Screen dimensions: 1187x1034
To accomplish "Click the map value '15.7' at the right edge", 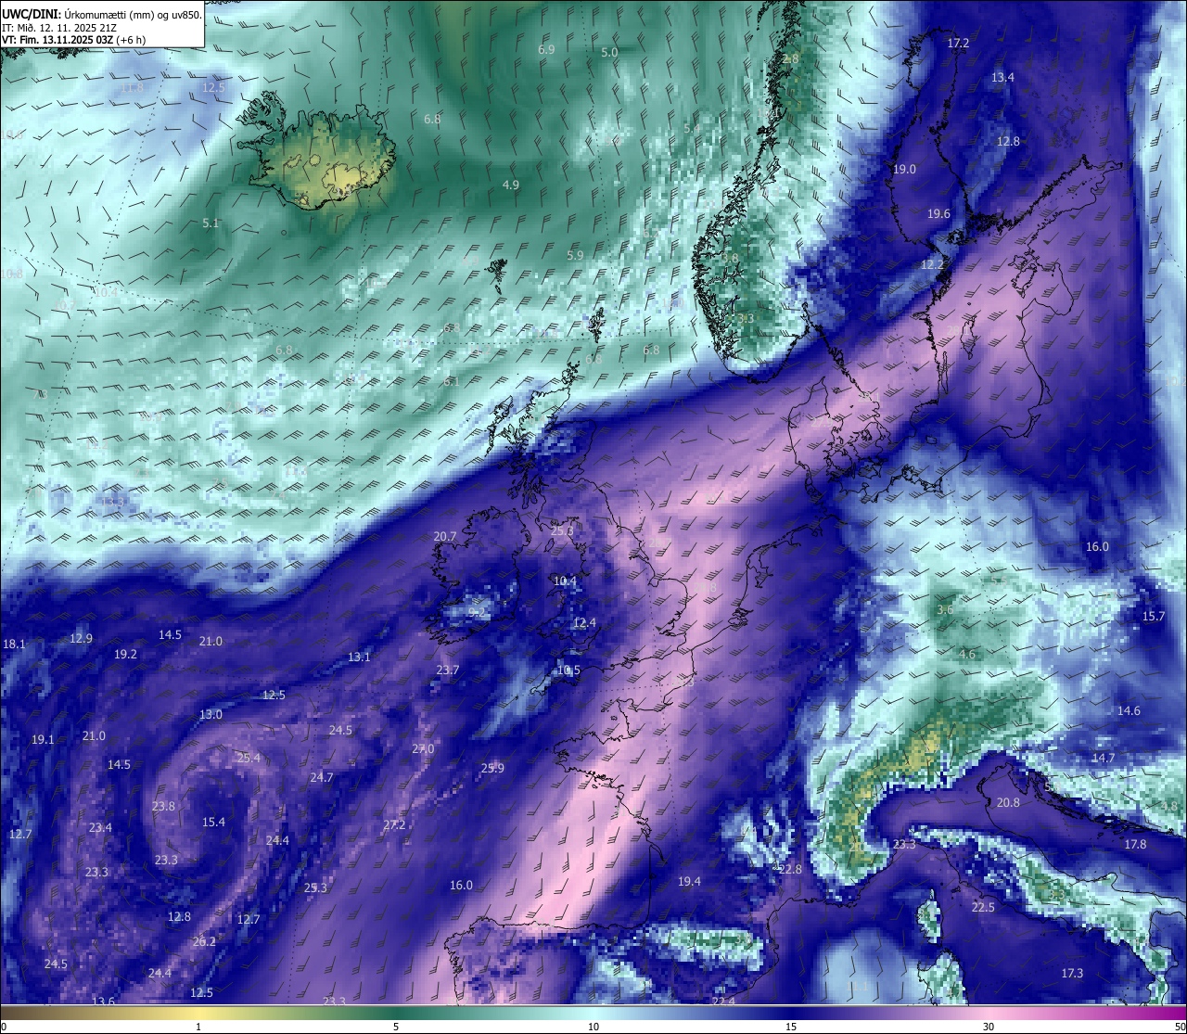I will pyautogui.click(x=1153, y=617).
